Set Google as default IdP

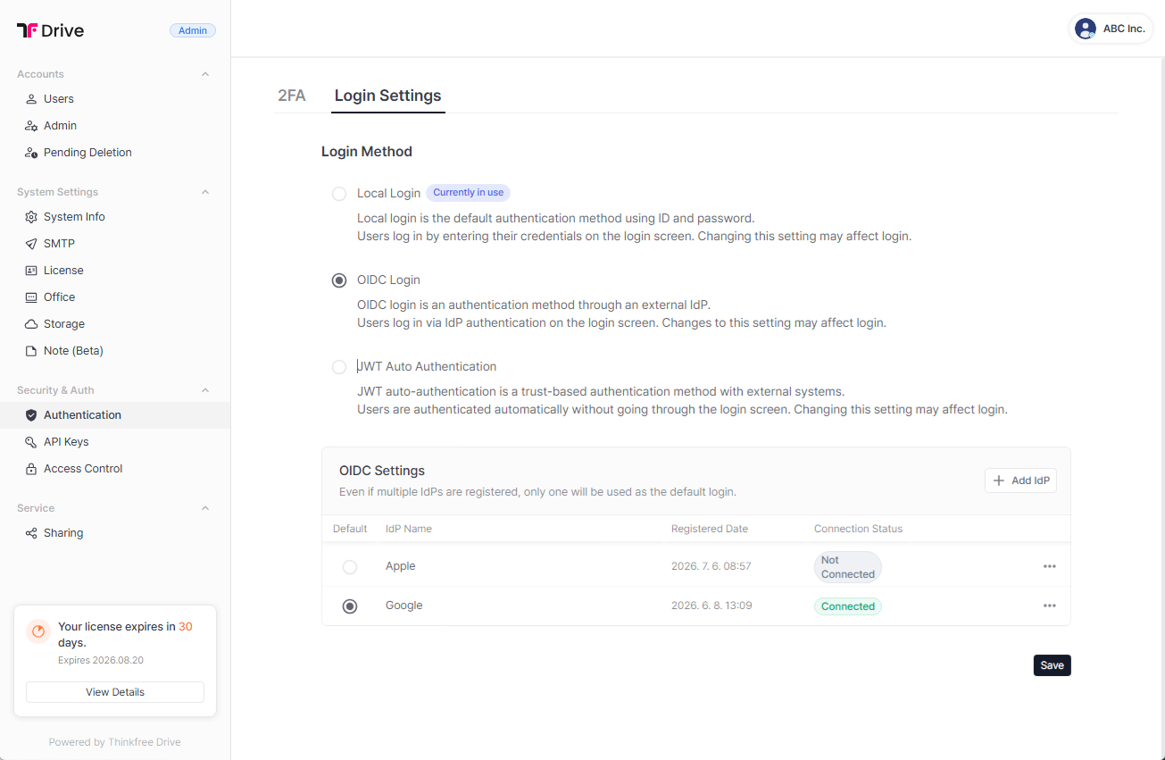(350, 606)
